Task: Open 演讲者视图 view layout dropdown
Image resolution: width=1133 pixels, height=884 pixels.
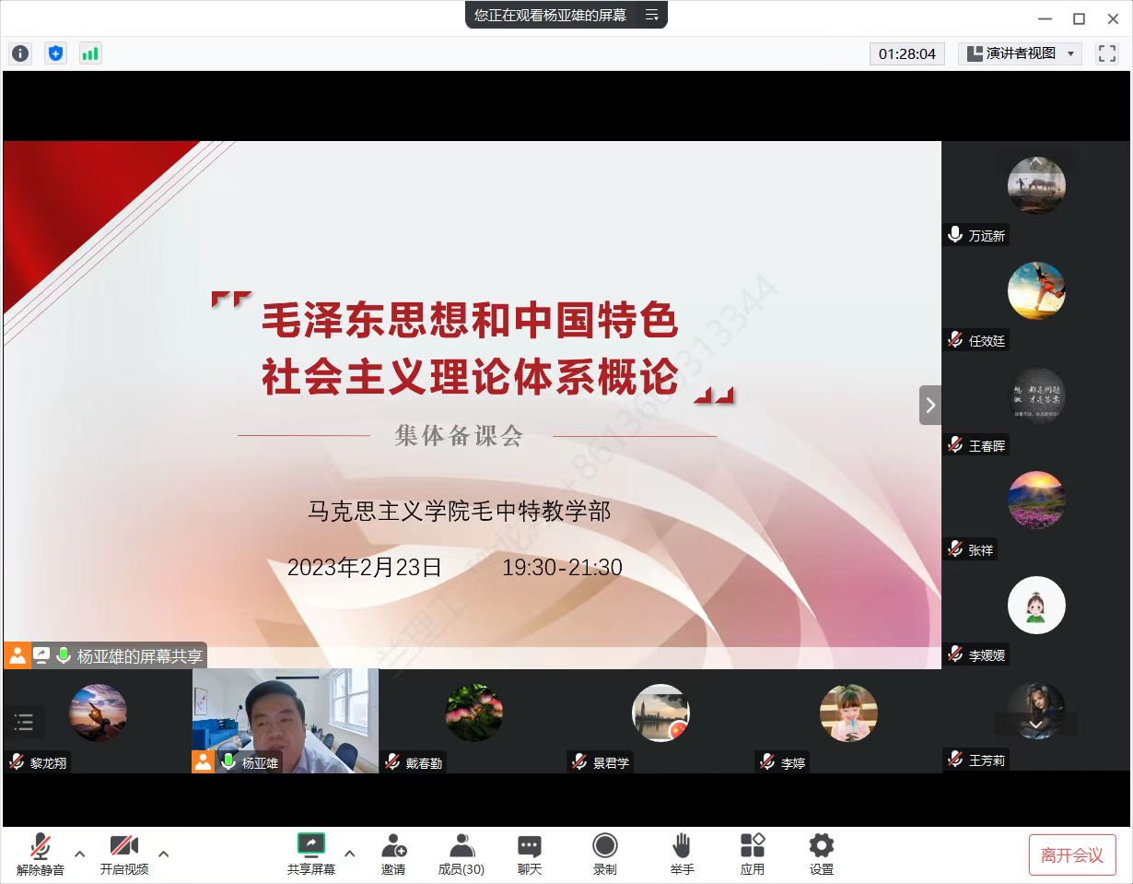Action: [1021, 53]
